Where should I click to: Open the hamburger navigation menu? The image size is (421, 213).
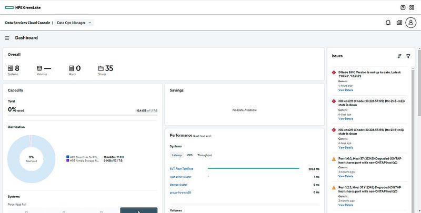(7, 38)
